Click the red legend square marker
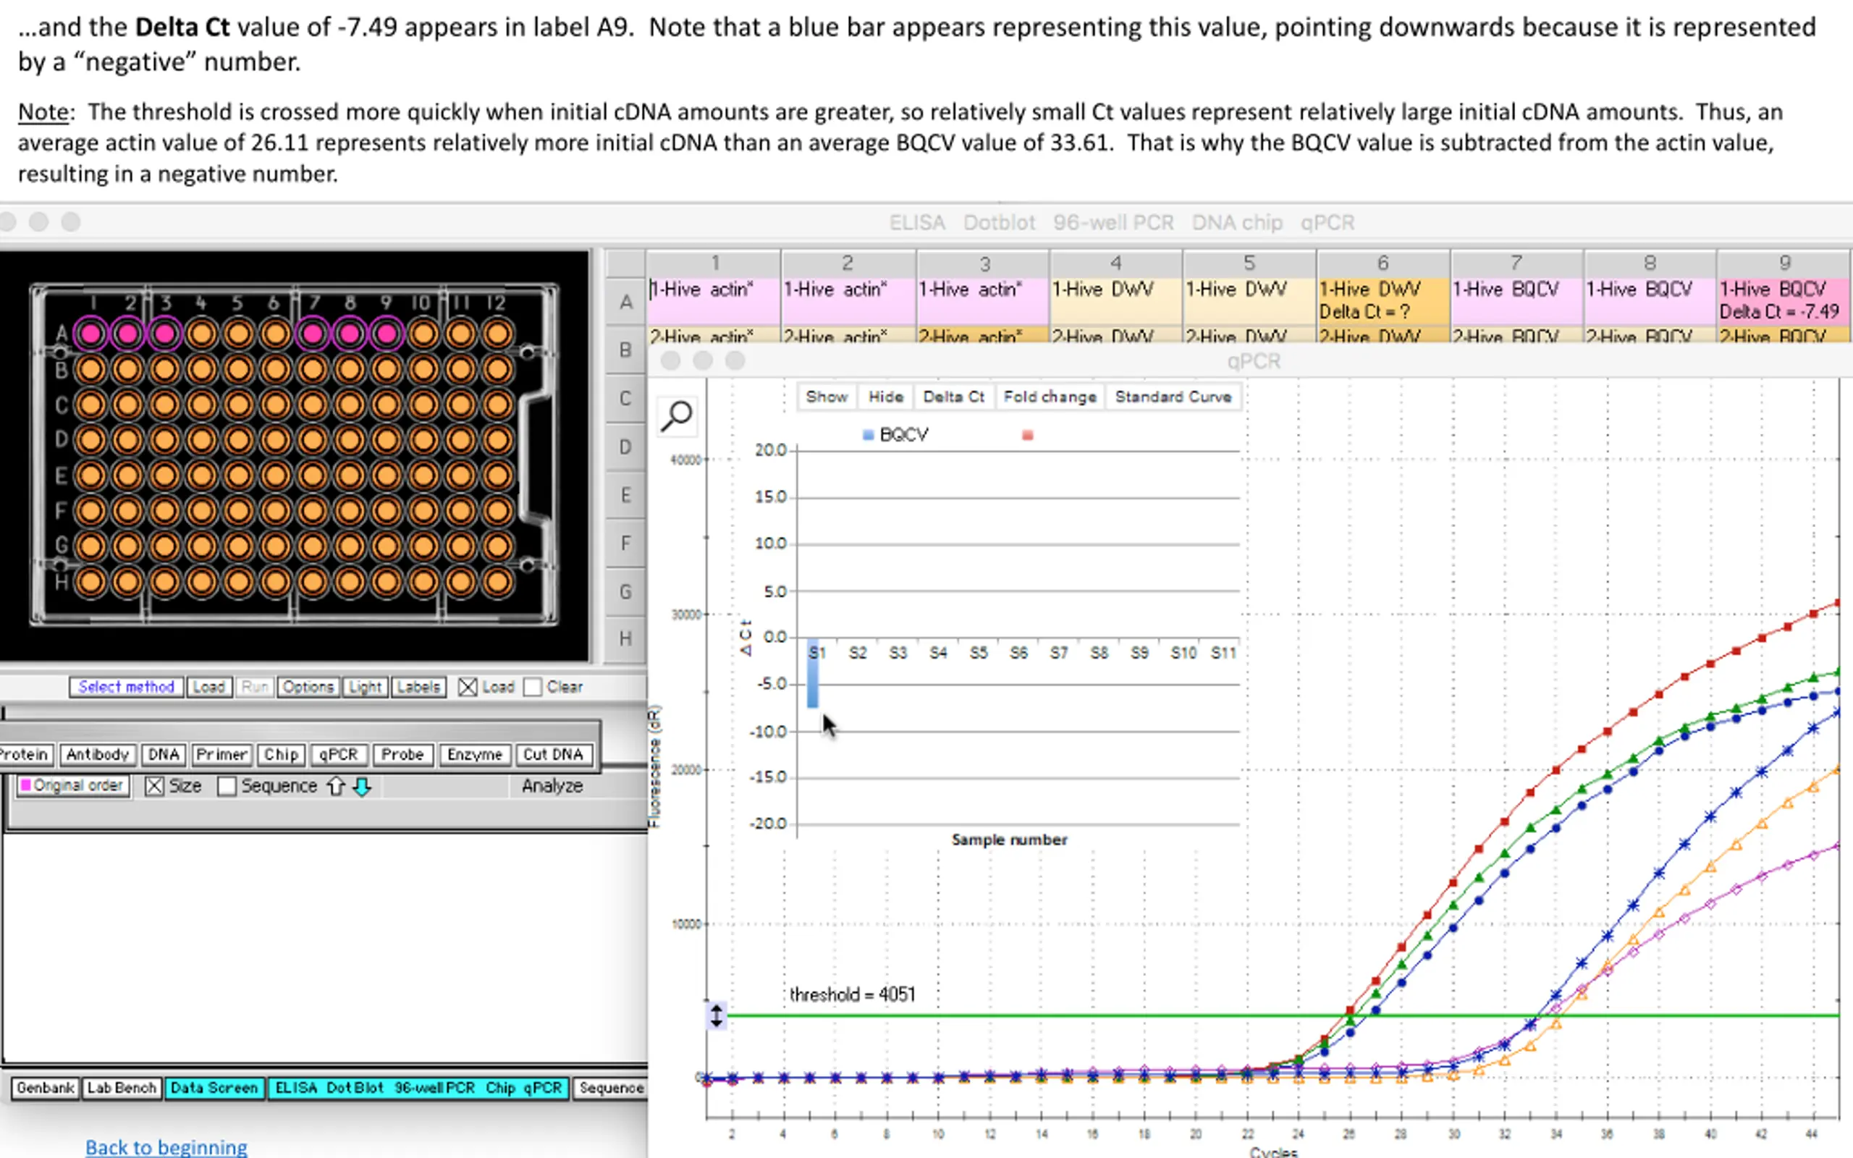 (x=1028, y=435)
